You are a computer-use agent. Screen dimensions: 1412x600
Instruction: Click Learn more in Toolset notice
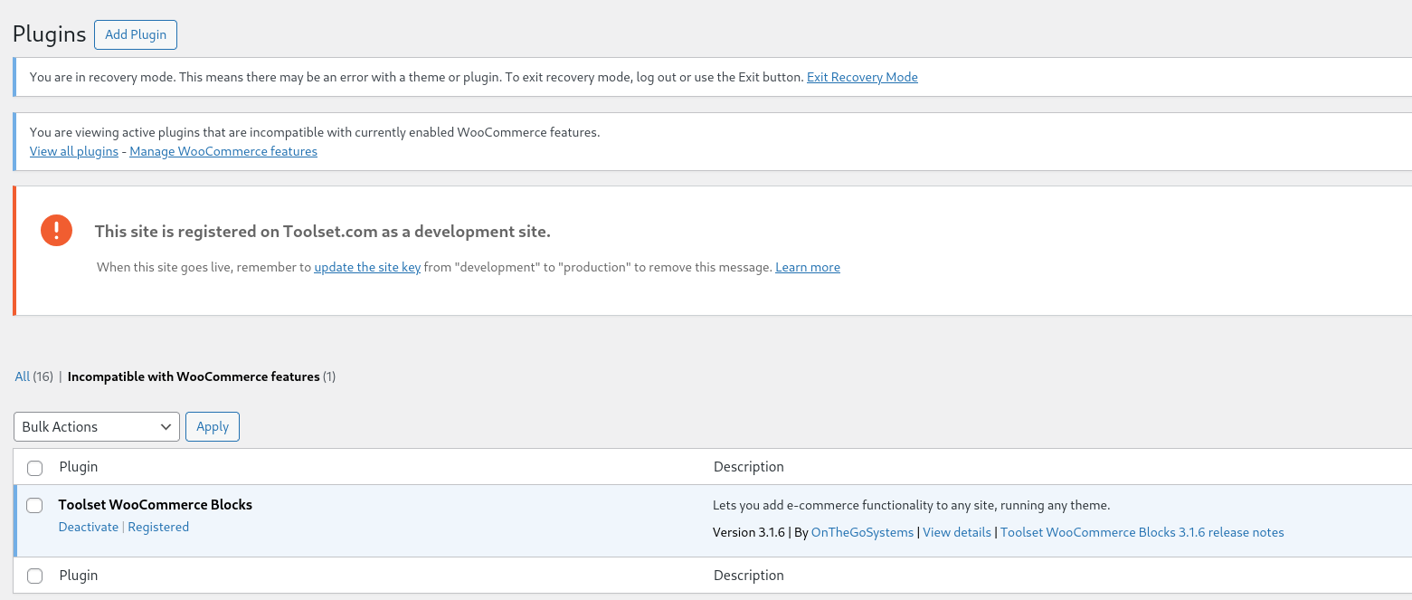coord(808,268)
